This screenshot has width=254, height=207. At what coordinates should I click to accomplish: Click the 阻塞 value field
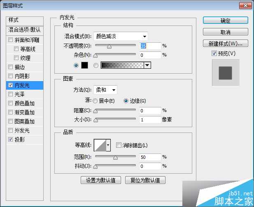[150, 111]
